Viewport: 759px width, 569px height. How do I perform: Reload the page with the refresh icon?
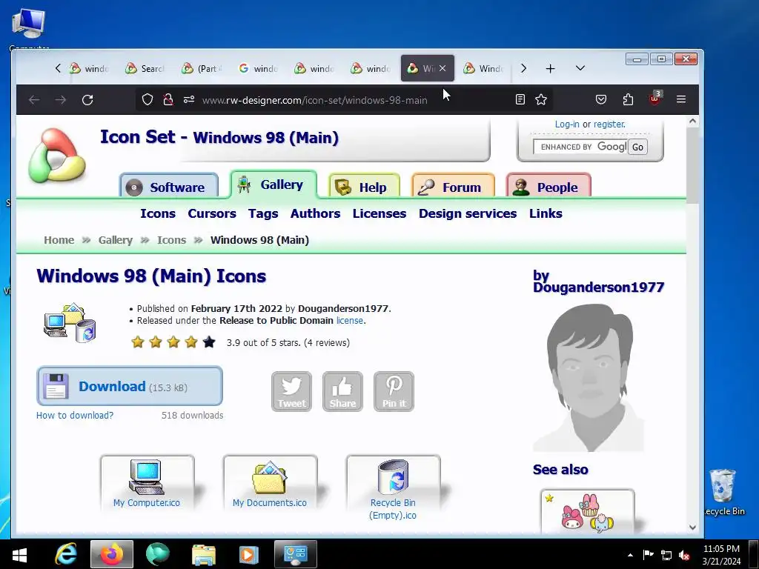click(87, 100)
